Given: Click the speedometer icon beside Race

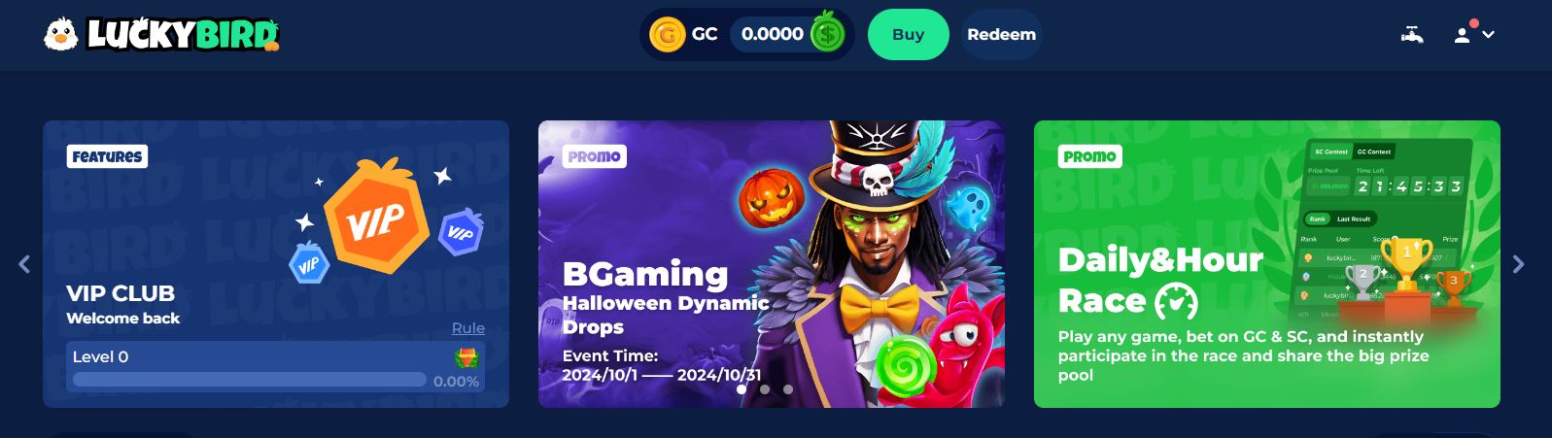Looking at the screenshot, I should point(1176,302).
